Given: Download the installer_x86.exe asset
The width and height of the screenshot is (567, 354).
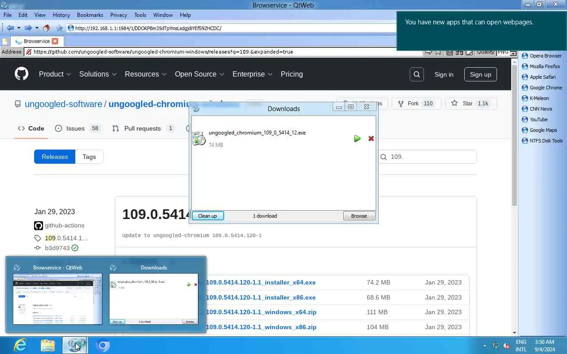Looking at the screenshot, I should (x=260, y=297).
